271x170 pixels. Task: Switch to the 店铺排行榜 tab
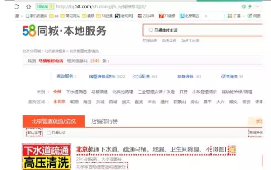[104, 121]
